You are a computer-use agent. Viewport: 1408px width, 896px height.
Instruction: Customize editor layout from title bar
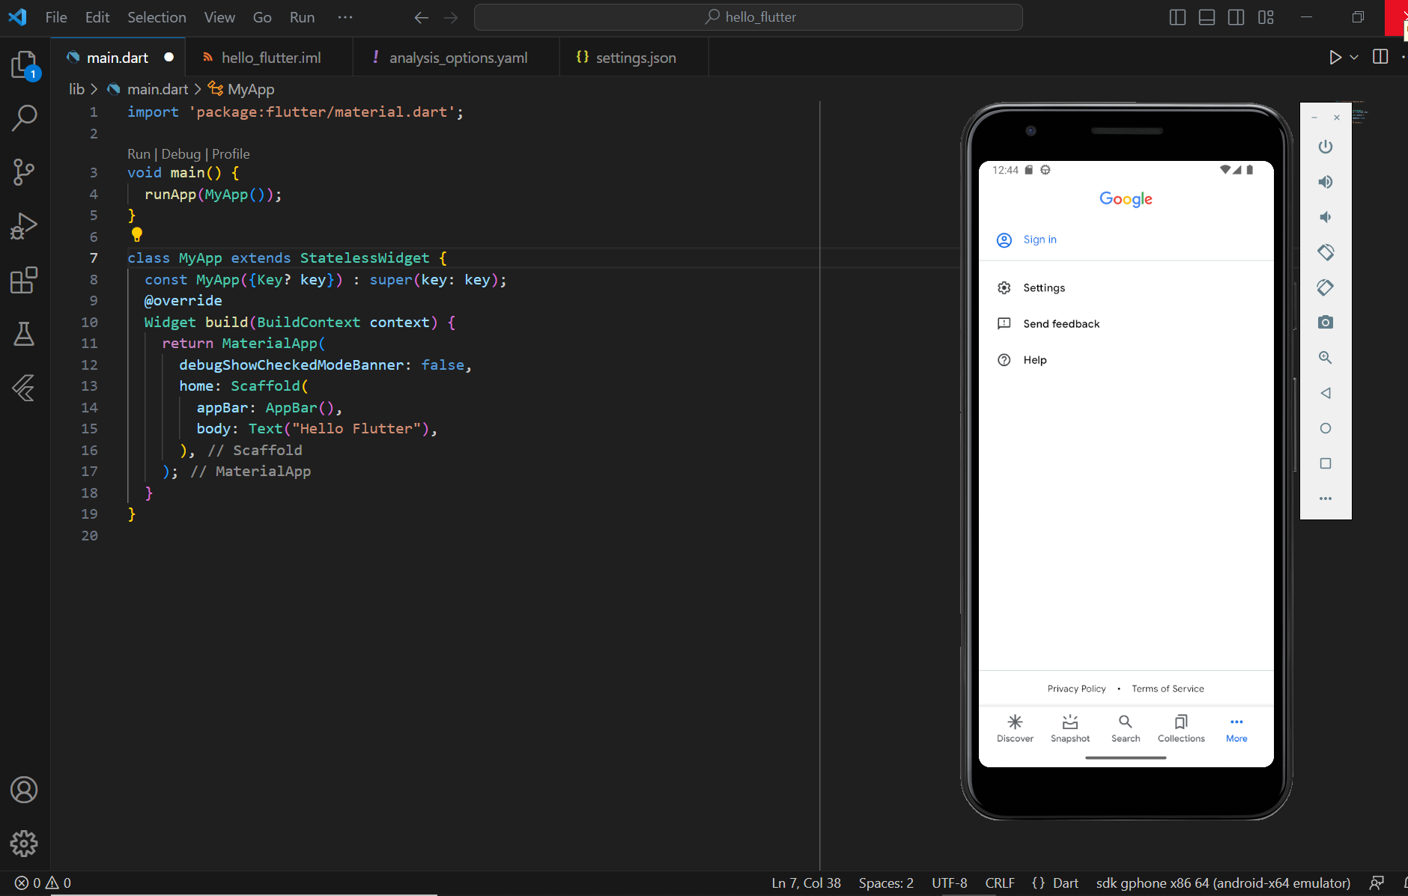(1266, 17)
